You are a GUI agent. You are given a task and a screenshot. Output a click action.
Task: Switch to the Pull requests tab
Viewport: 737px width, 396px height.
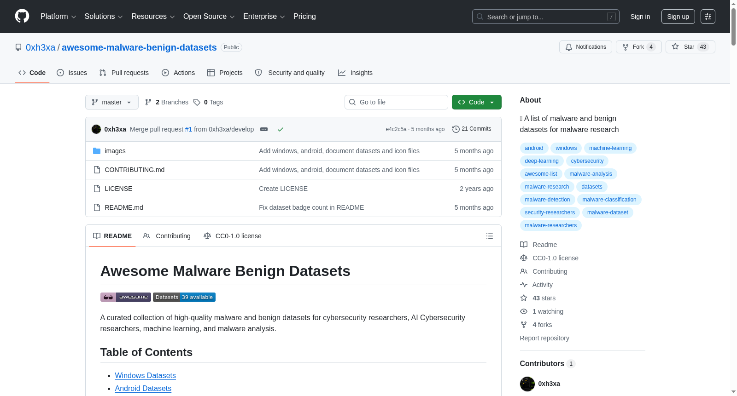tap(124, 73)
